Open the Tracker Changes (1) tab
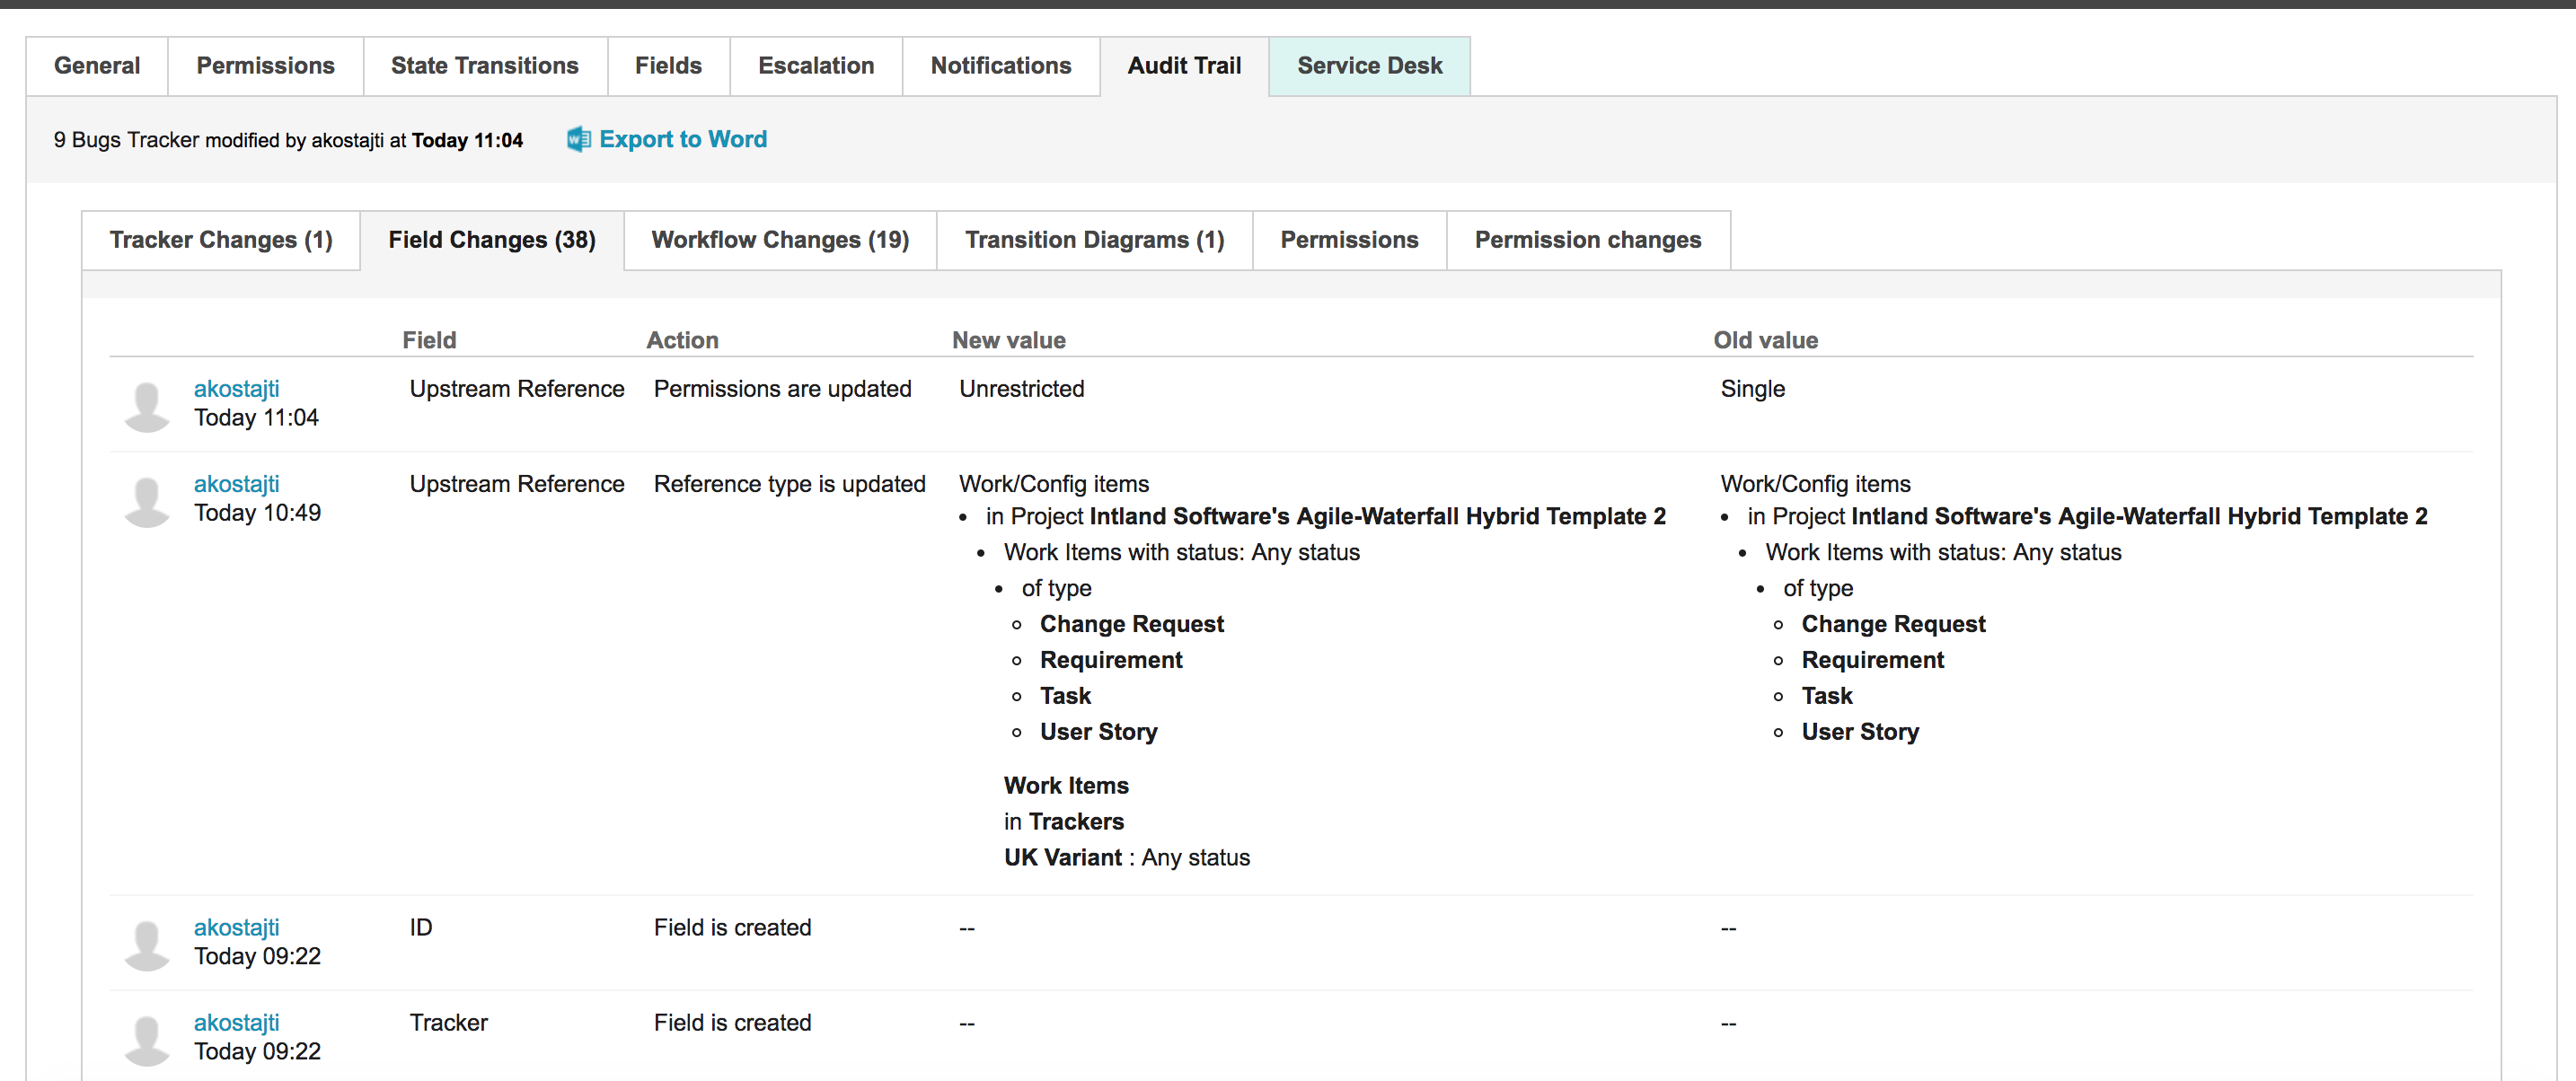Viewport: 2576px width, 1081px height. click(x=221, y=239)
